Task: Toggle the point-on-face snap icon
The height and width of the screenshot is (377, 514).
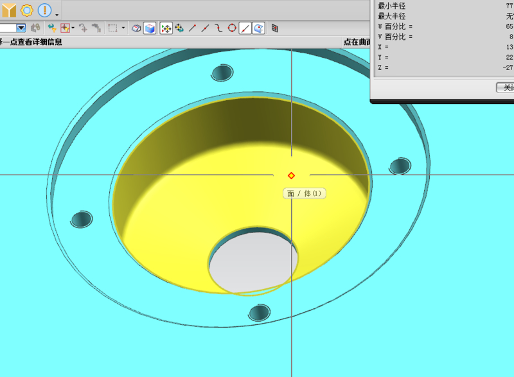Action: [x=258, y=28]
